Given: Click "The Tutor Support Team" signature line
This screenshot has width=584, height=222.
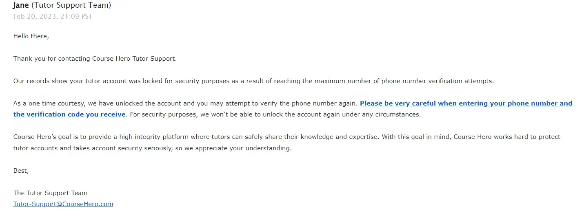Looking at the screenshot, I should [x=50, y=193].
